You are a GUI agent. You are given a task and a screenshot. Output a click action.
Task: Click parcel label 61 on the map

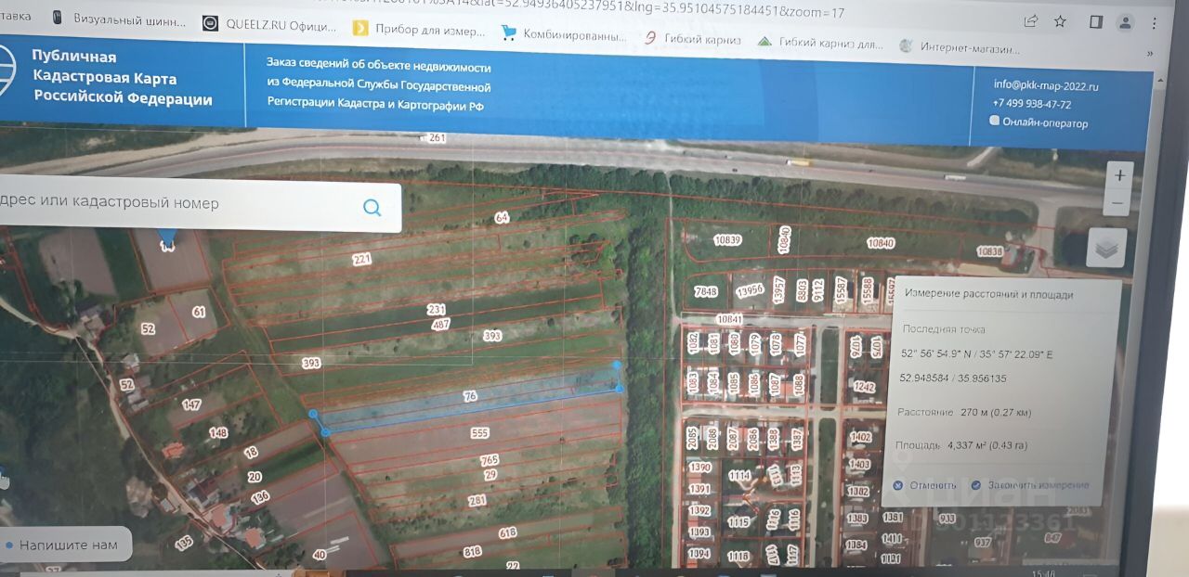coord(199,313)
